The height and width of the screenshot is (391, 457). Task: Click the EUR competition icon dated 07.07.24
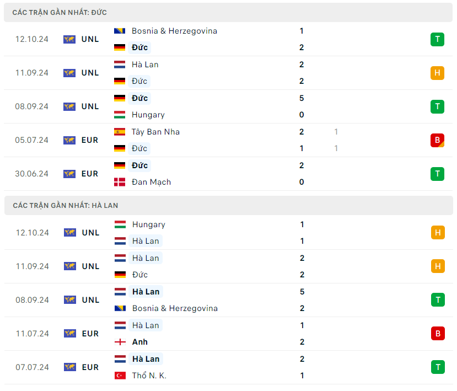pos(69,367)
